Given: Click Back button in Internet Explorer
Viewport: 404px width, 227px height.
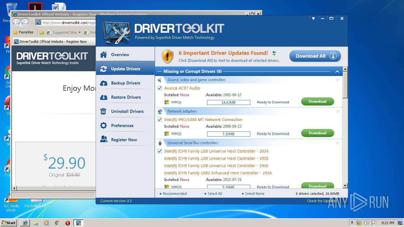Looking at the screenshot, I should tap(16, 22).
